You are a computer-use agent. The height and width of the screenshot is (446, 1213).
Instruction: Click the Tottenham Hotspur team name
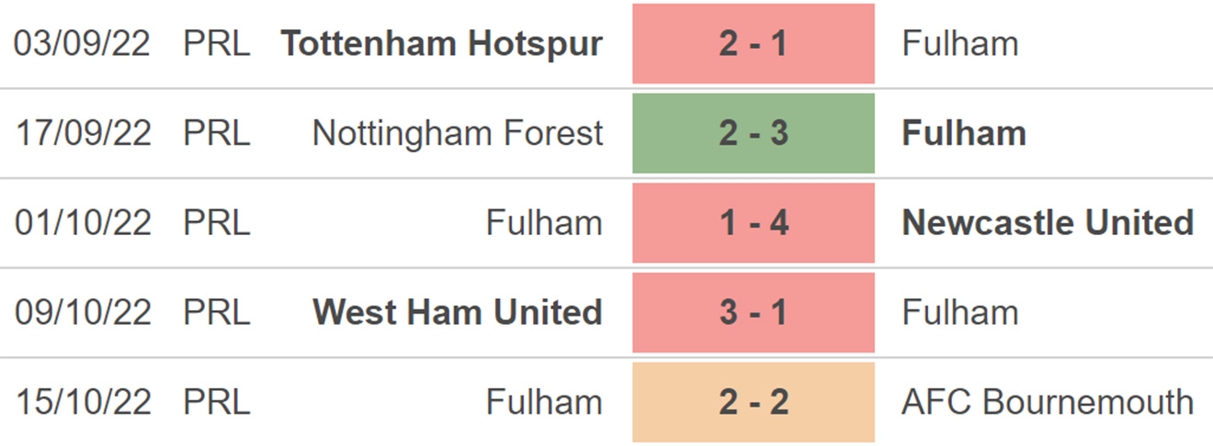(x=441, y=44)
